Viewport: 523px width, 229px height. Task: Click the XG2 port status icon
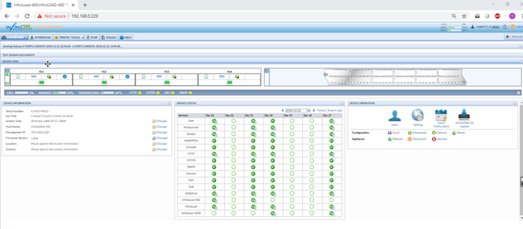tap(112, 77)
